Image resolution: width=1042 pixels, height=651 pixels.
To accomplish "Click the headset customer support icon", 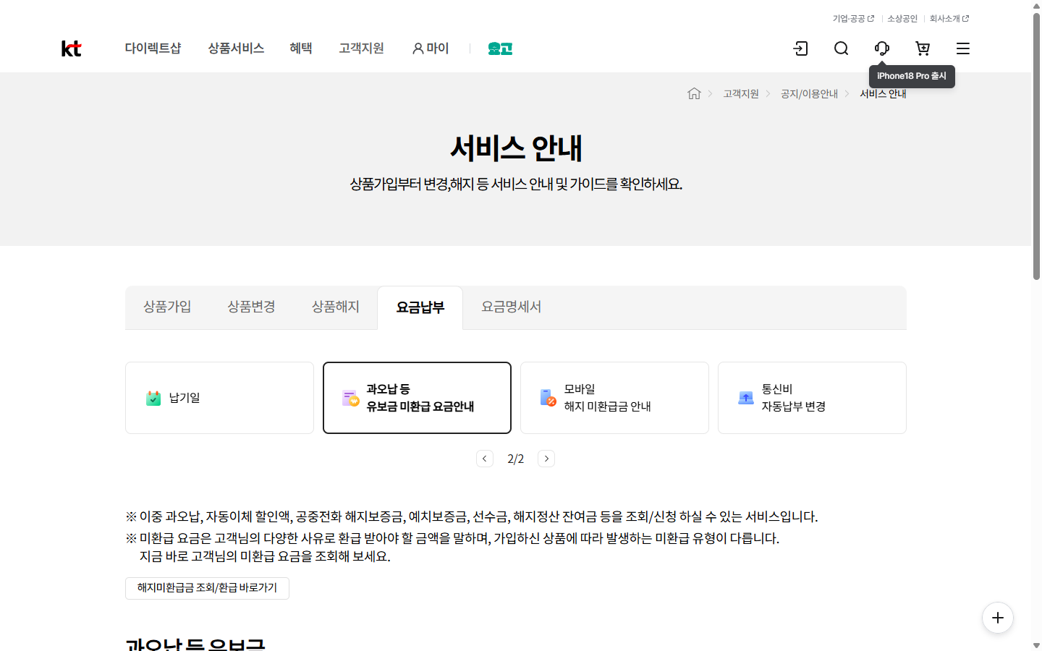I will pos(881,48).
